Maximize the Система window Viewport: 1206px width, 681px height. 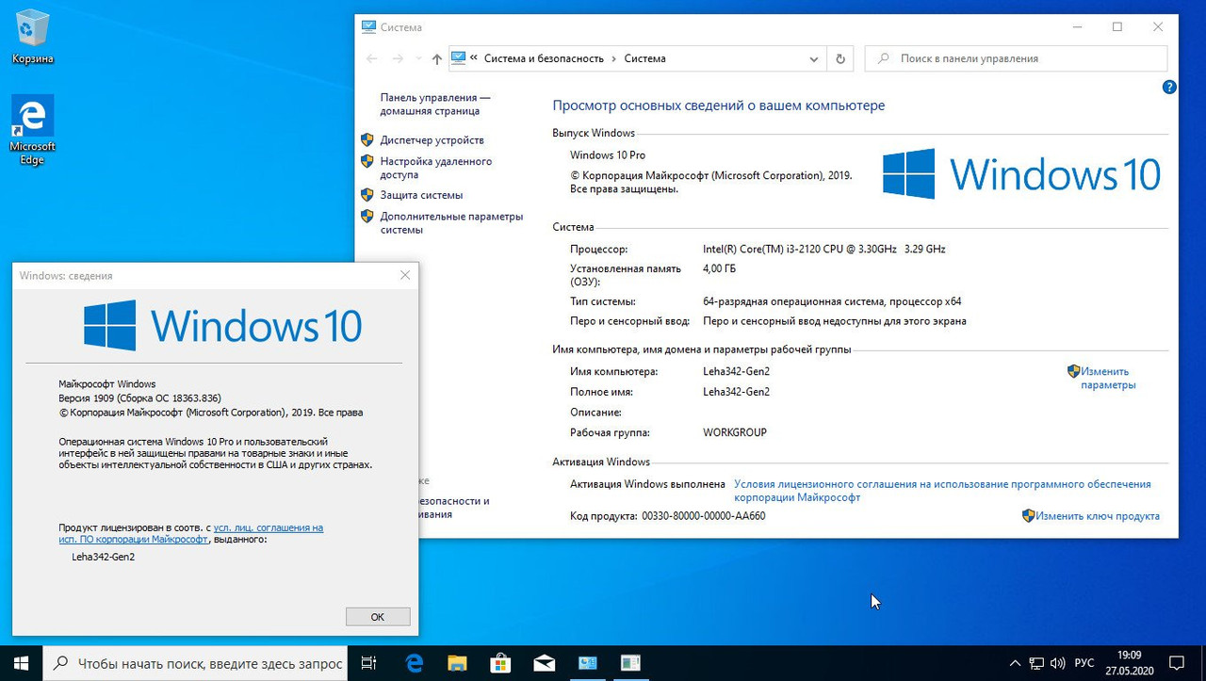(1117, 27)
